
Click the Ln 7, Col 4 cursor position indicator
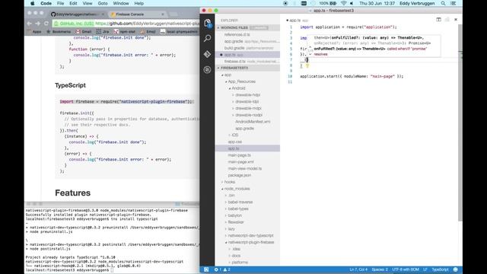[358, 269]
